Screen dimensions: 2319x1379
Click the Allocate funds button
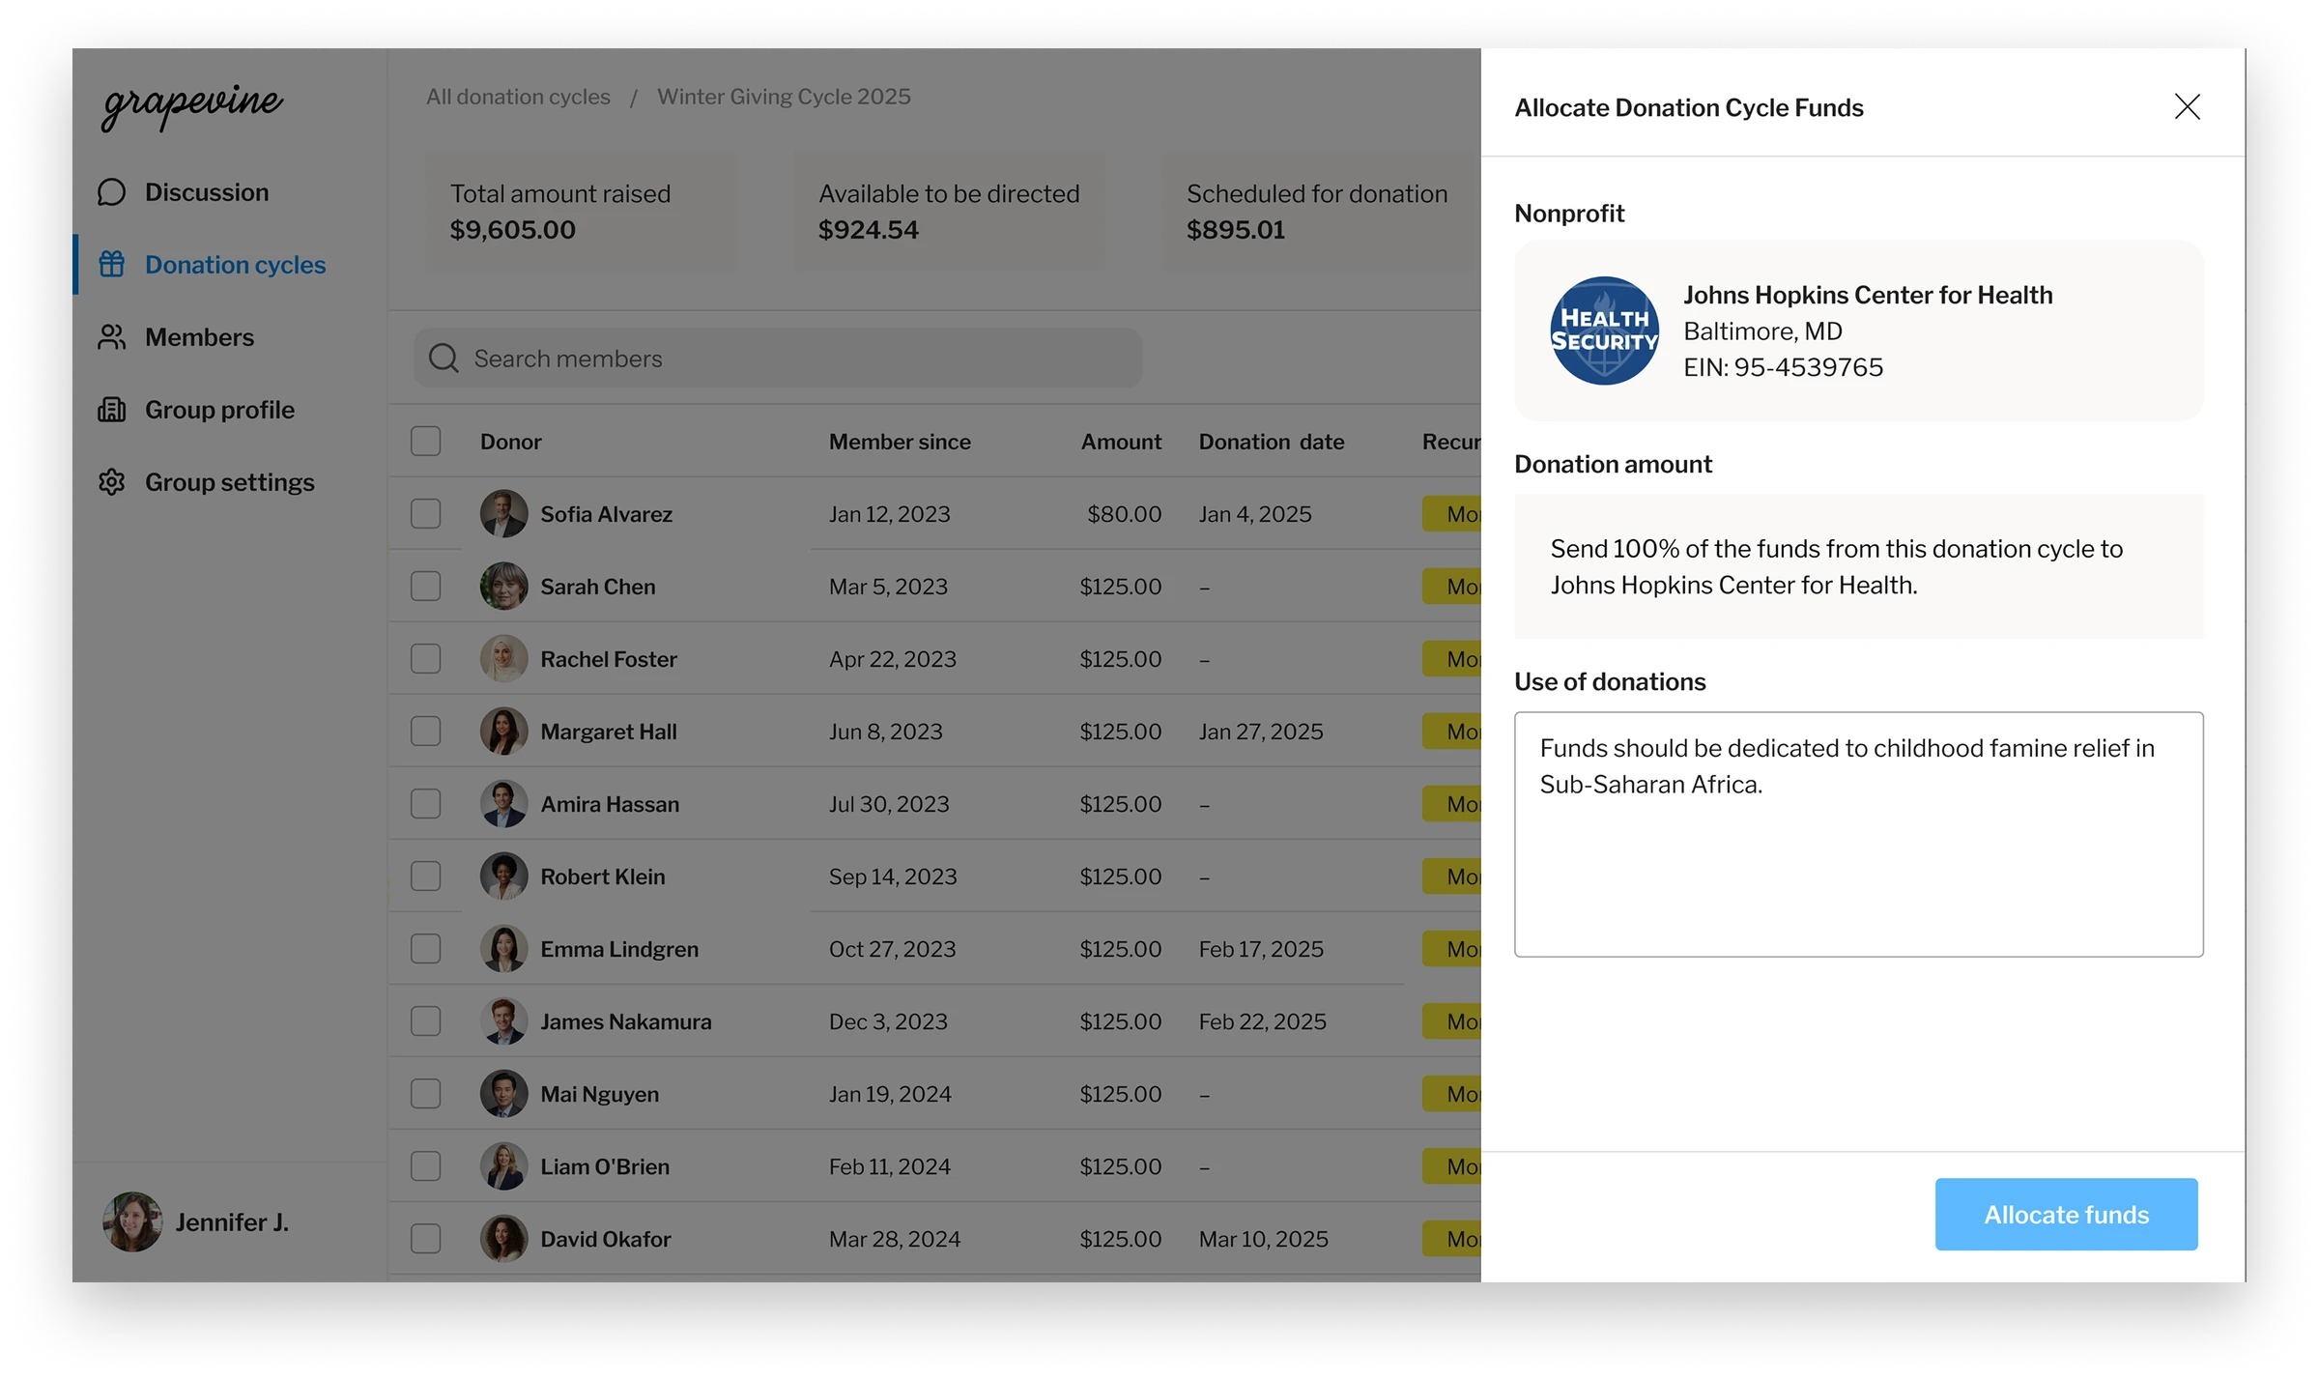point(2066,1214)
